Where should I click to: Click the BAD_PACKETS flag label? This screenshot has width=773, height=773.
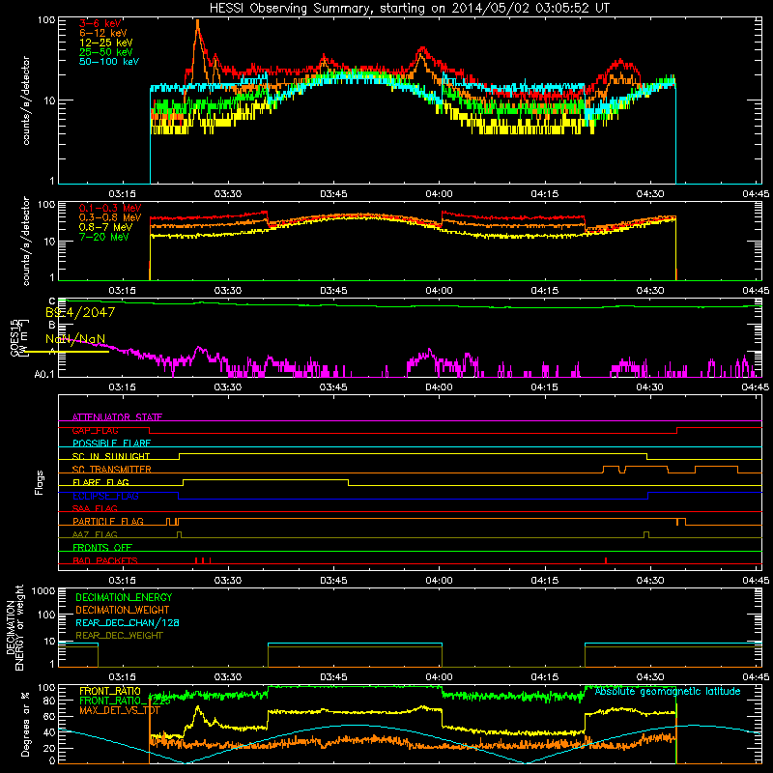[x=105, y=560]
